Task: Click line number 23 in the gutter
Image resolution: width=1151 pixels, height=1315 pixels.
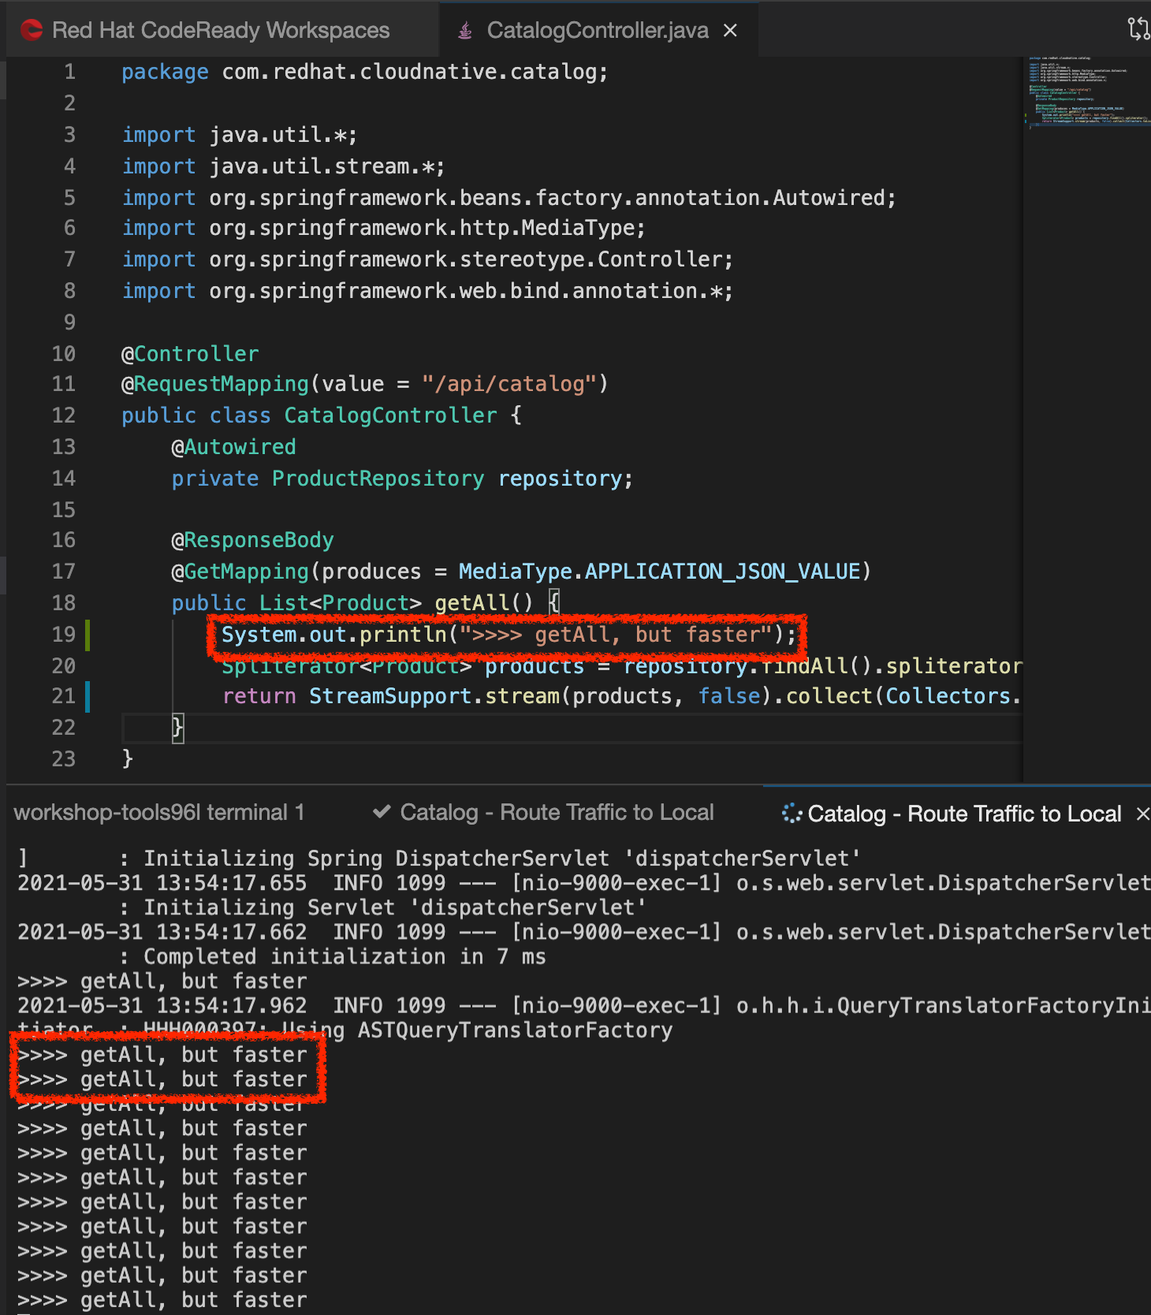Action: point(64,758)
